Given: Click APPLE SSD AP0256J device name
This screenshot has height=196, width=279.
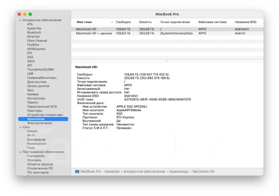Looking at the screenshot, I should click(132, 107).
